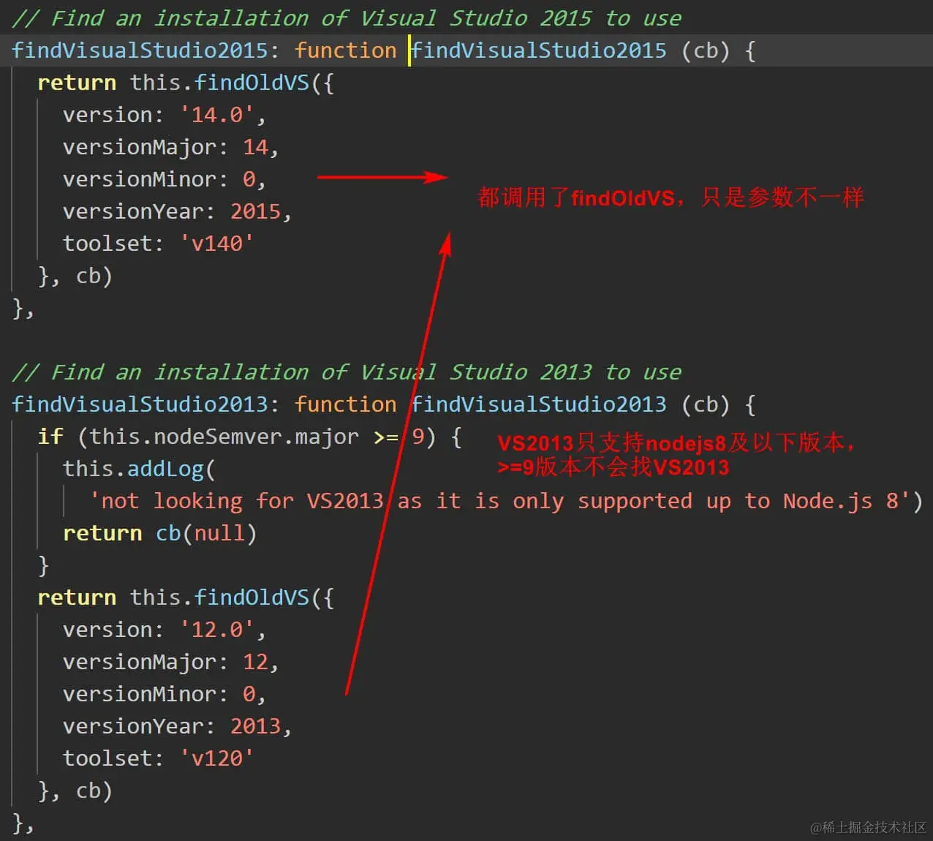Click the versionYear value 2013
The width and height of the screenshot is (933, 841).
click(x=255, y=726)
